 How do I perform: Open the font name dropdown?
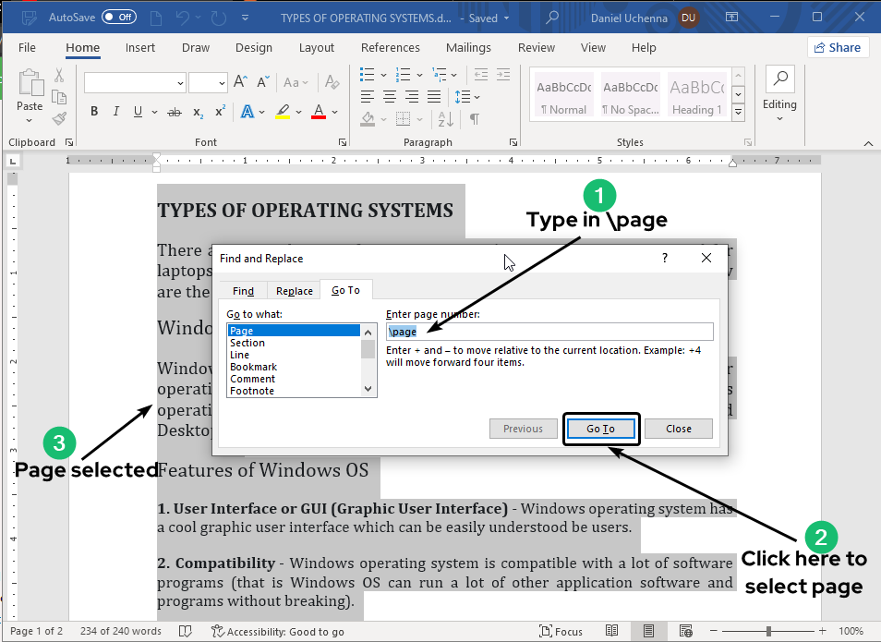click(x=181, y=83)
